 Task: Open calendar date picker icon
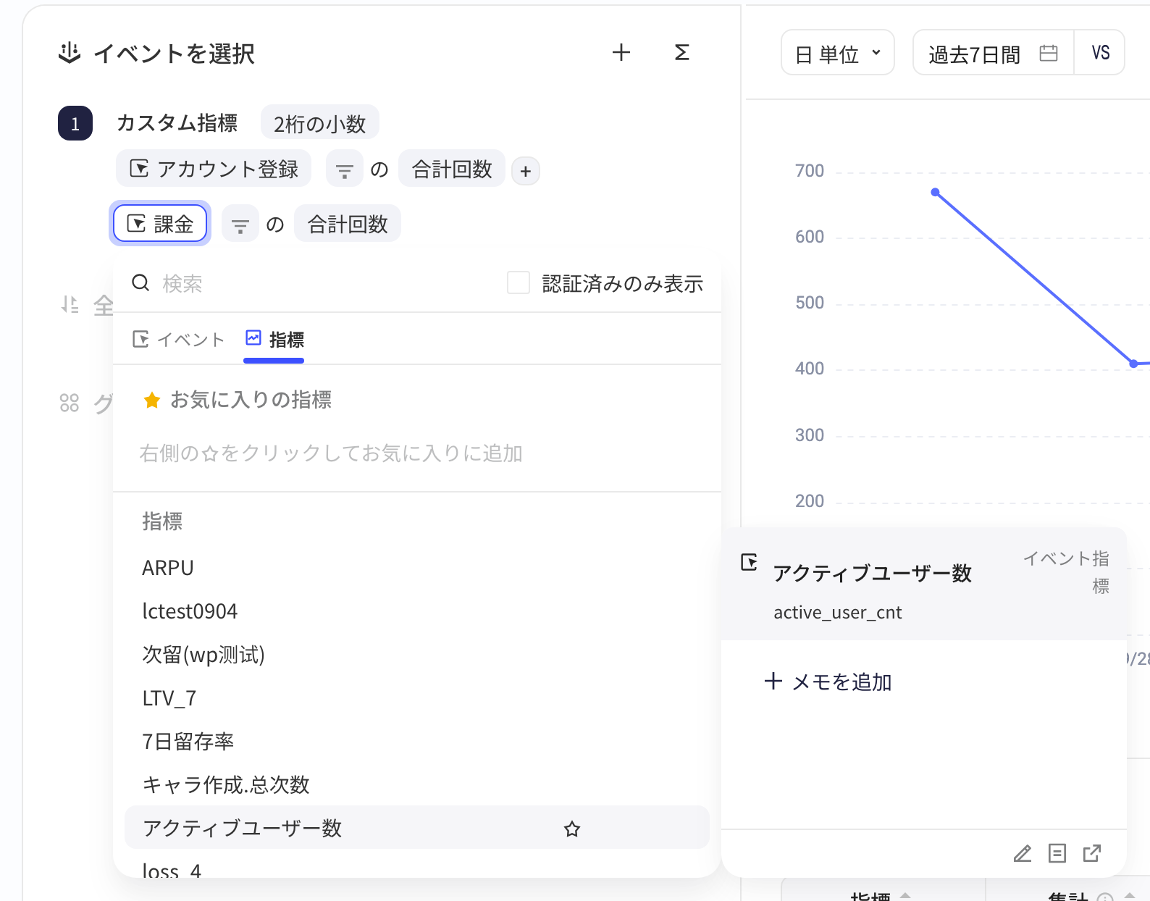[1049, 53]
